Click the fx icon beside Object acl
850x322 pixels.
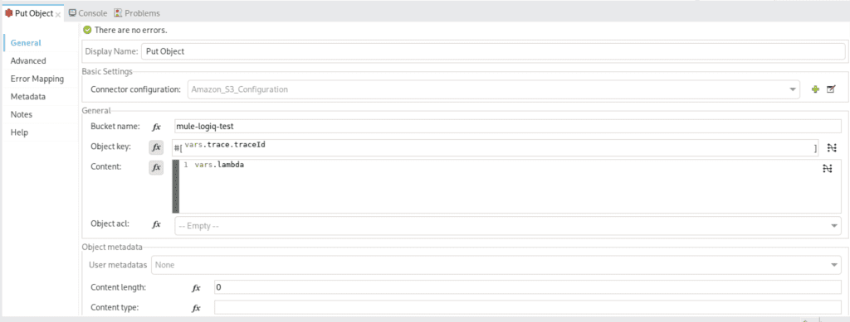[156, 223]
